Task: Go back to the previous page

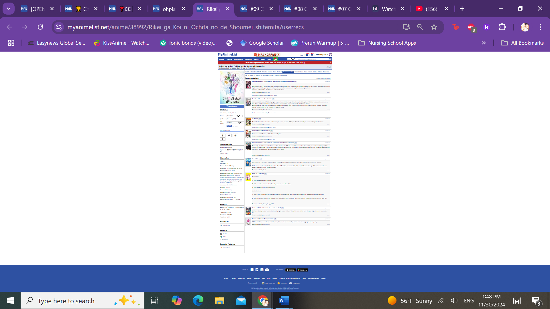Action: (x=9, y=27)
